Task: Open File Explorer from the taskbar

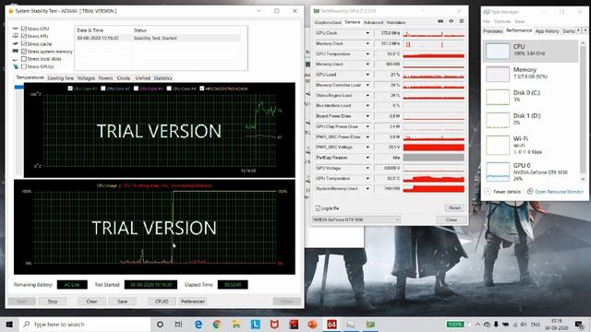Action: pyautogui.click(x=236, y=324)
